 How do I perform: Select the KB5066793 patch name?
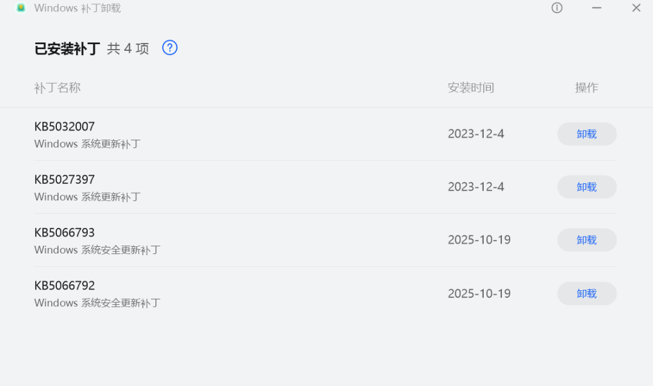[x=65, y=233]
